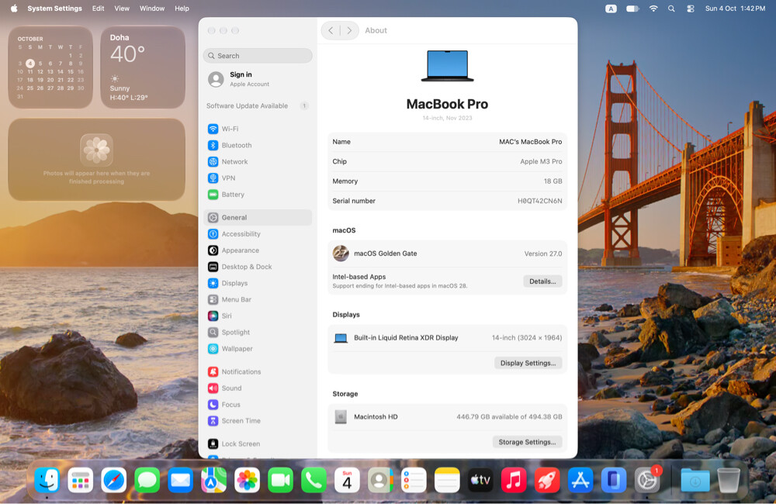Select Wallpaper in the sidebar

click(258, 349)
